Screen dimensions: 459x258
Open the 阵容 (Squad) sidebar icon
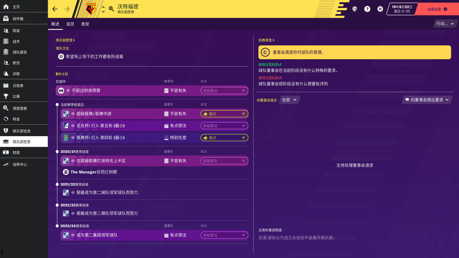17,30
